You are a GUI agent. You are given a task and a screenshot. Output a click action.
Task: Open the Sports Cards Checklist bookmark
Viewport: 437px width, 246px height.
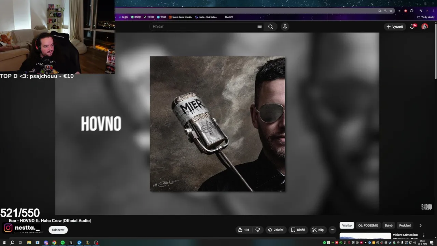(181, 17)
